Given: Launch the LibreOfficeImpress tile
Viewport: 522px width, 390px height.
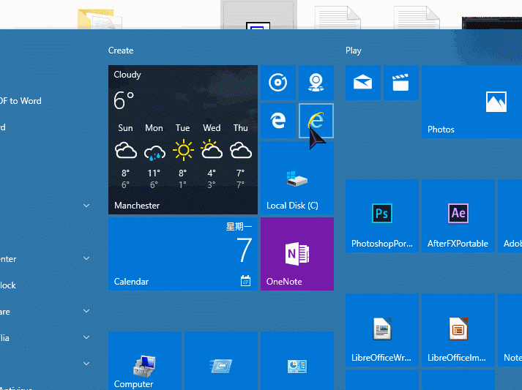Looking at the screenshot, I should 458,330.
